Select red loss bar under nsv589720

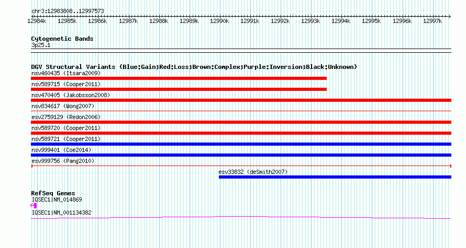[241, 133]
